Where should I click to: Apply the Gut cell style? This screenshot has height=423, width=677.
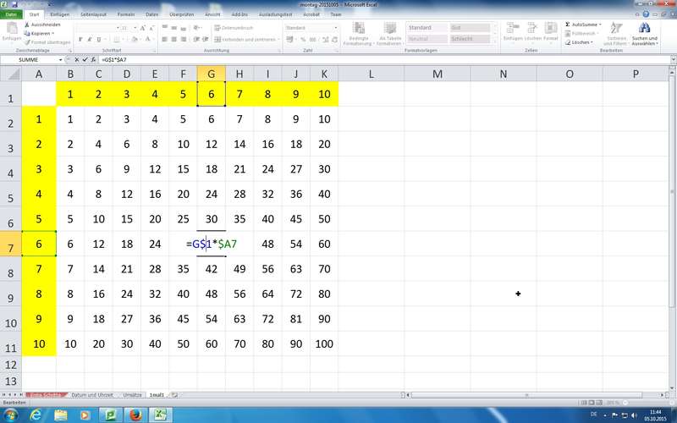click(x=470, y=28)
